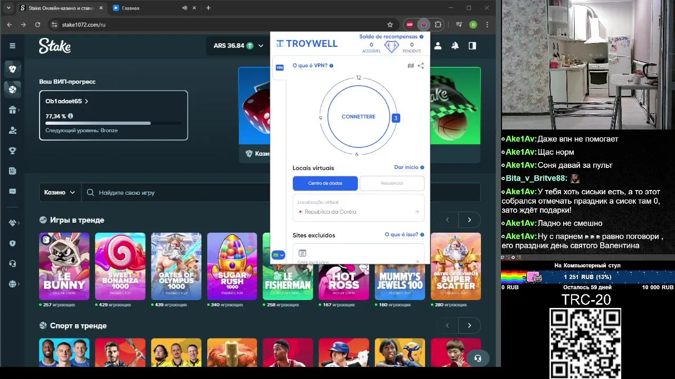Image resolution: width=675 pixels, height=379 pixels.
Task: Open the forum chat icon in sidebar
Action: (x=13, y=192)
